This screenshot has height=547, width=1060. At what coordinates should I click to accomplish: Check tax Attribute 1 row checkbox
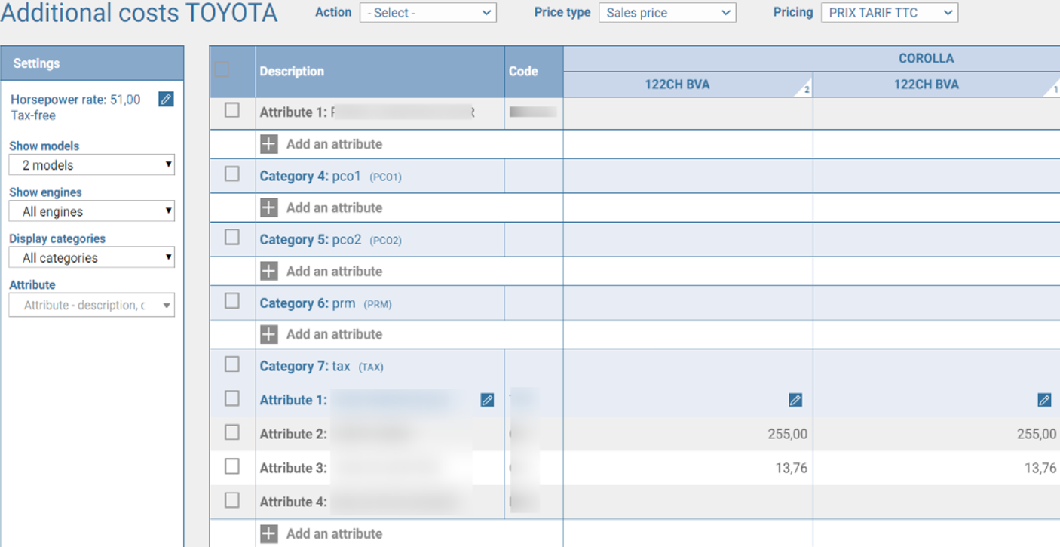pos(232,398)
